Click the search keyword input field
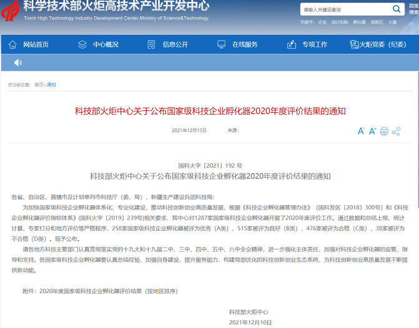The height and width of the screenshot is (328, 419). [x=343, y=9]
